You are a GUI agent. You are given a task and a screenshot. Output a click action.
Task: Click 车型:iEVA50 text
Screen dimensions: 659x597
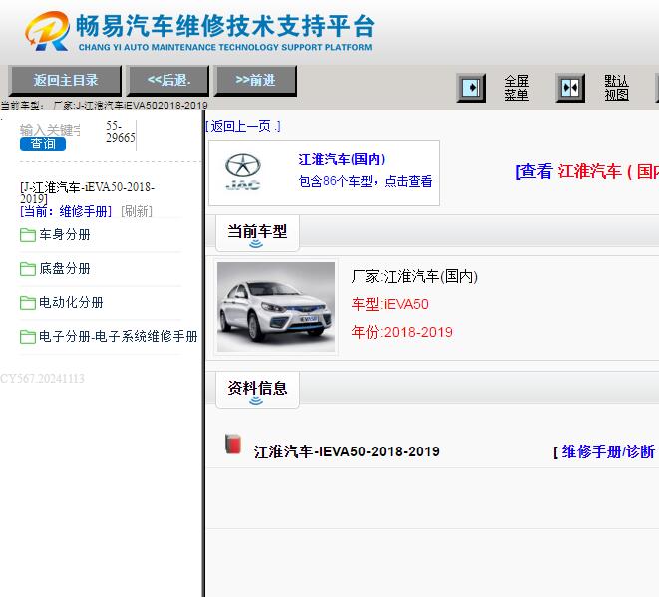(390, 304)
